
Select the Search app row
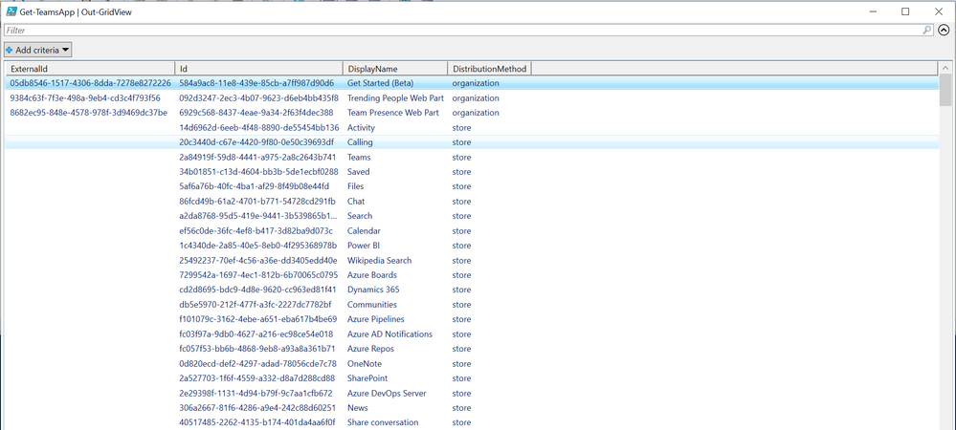coord(472,216)
